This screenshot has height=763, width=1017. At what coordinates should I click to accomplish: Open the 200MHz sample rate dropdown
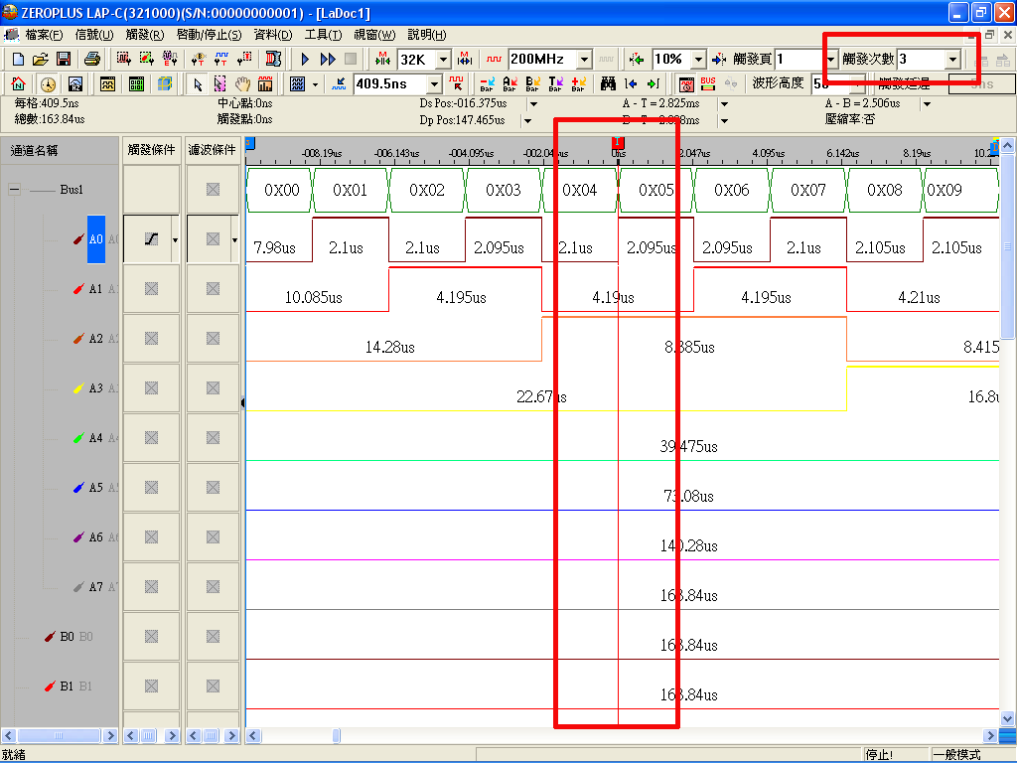click(584, 60)
